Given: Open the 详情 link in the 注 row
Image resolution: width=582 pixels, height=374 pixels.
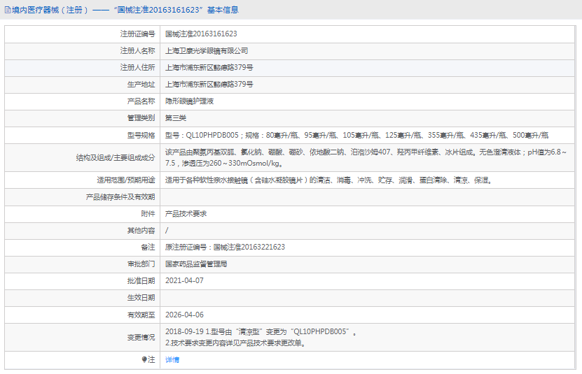Looking at the screenshot, I should pos(172,359).
